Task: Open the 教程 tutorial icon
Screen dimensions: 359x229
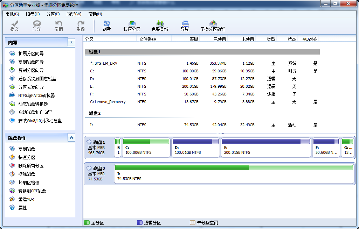Action: point(185,26)
